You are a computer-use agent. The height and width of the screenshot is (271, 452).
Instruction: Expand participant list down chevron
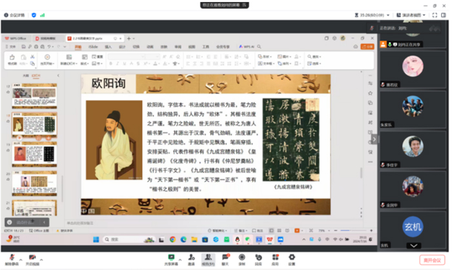pyautogui.click(x=414, y=246)
